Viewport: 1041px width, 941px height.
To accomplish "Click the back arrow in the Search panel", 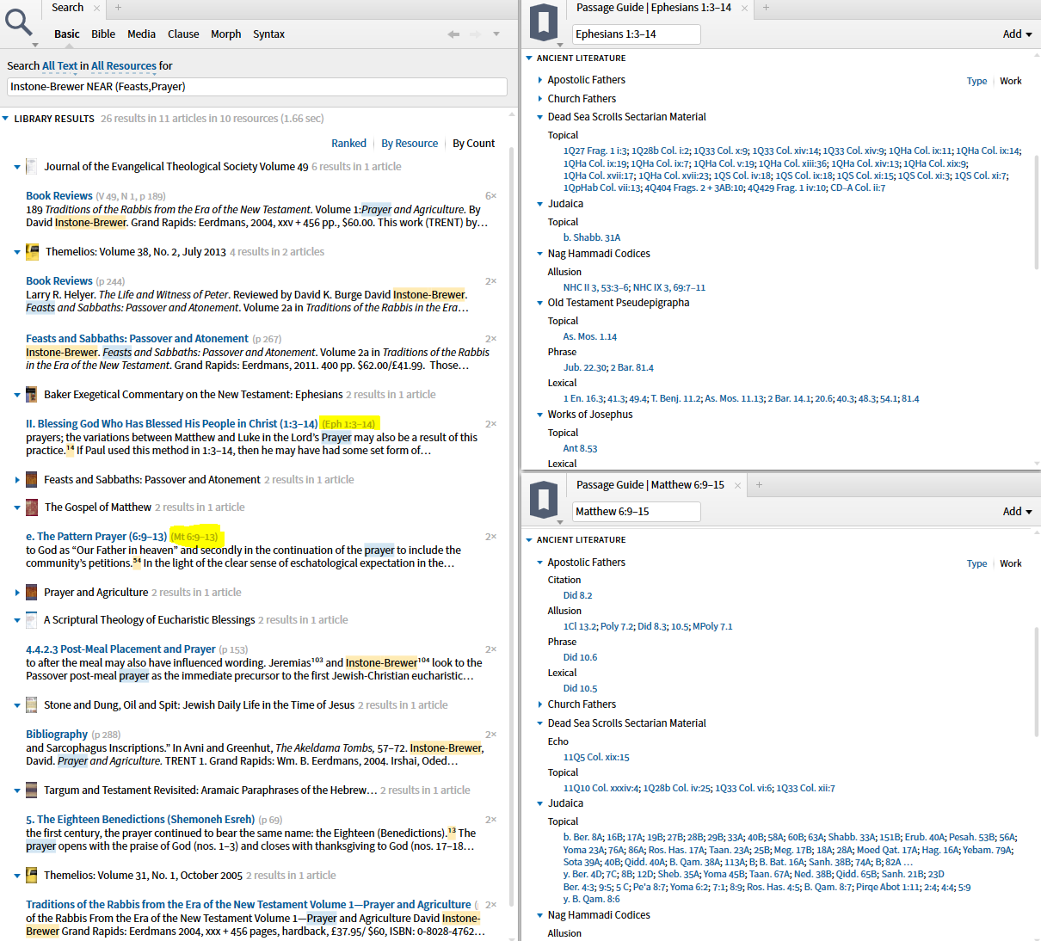I will pos(453,34).
